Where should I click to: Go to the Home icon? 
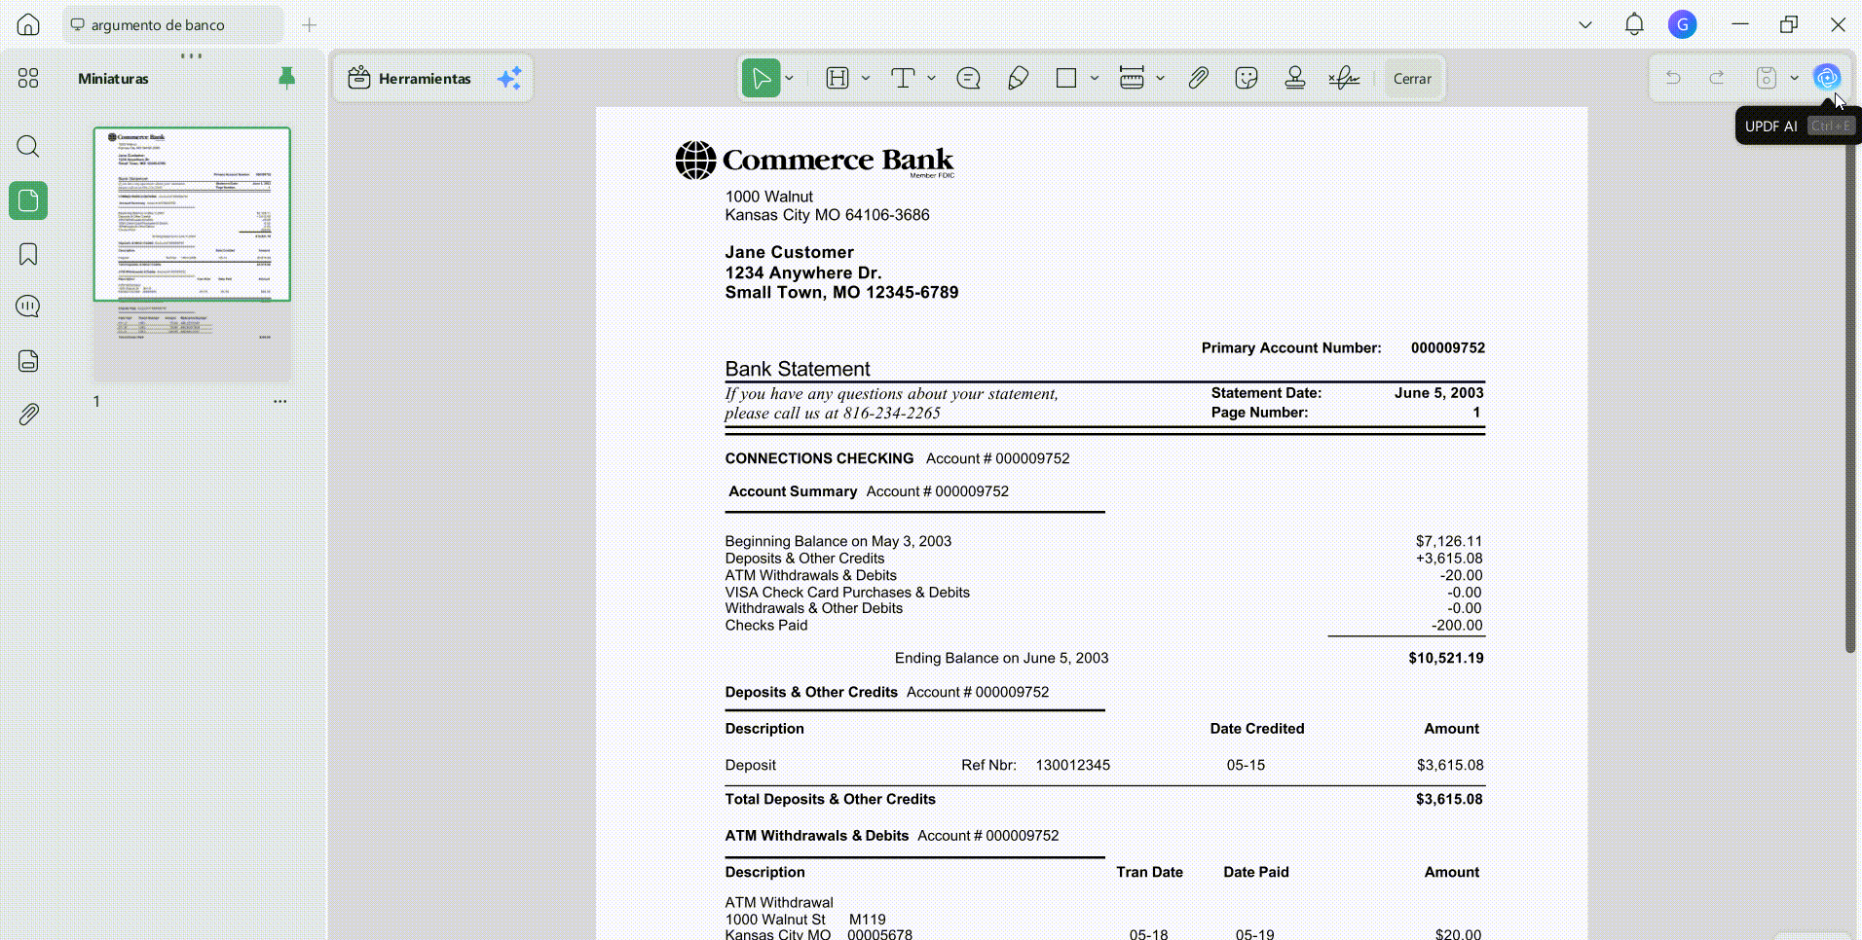(x=28, y=24)
